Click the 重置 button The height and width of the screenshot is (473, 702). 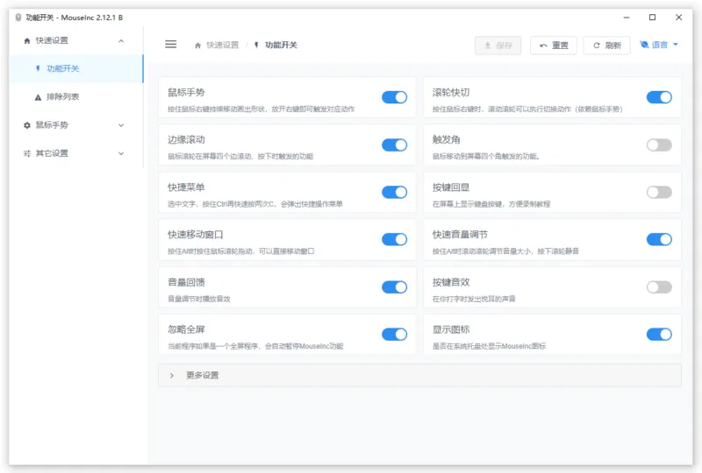pos(554,46)
